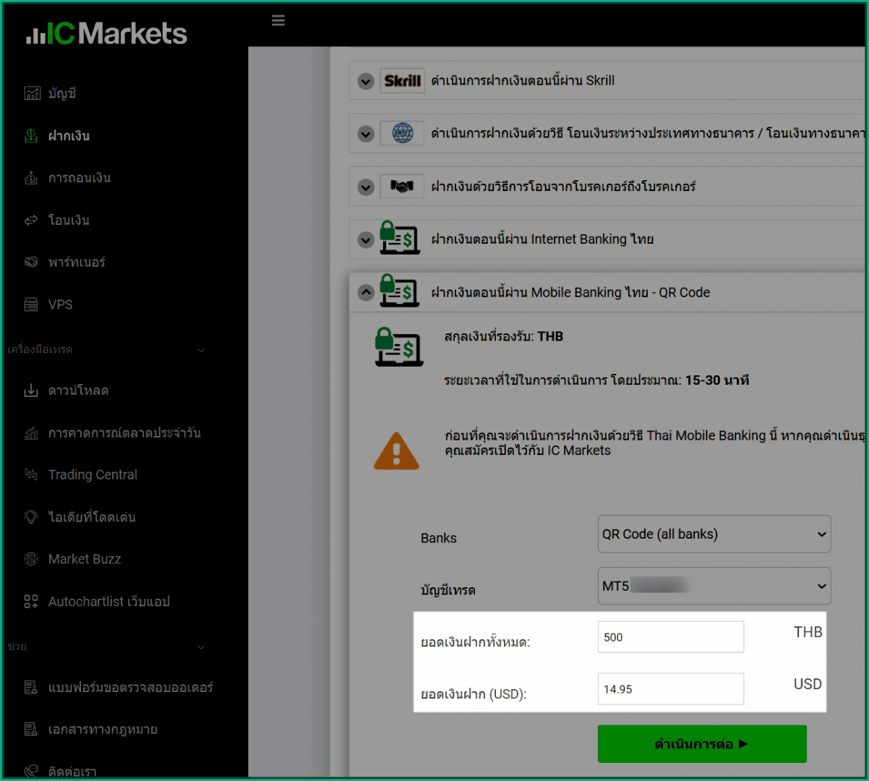Click the ยอดเงินฝากทั้งหมด THB amount field

click(671, 637)
